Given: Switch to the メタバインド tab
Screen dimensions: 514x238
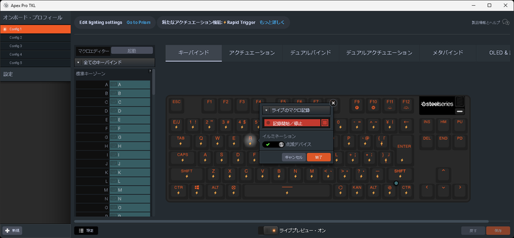Looking at the screenshot, I should click(x=448, y=53).
